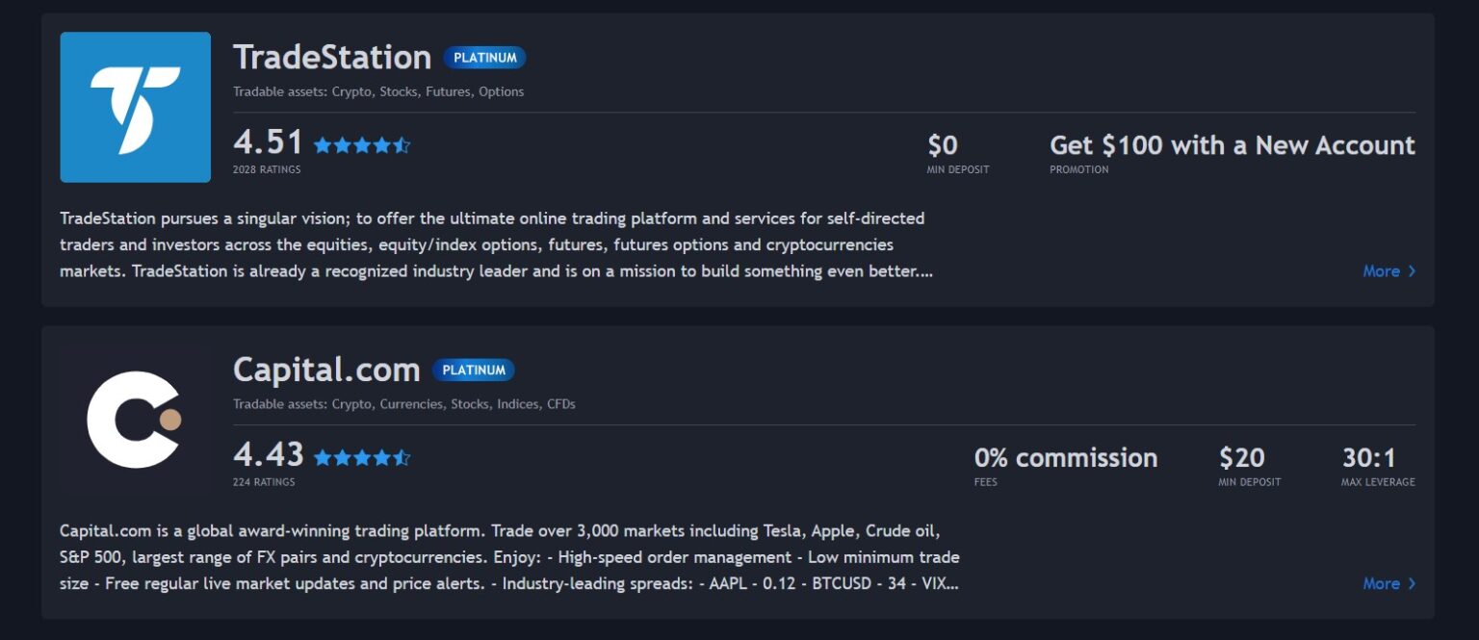
Task: Click the star rating next to 4.51
Action: 362,145
